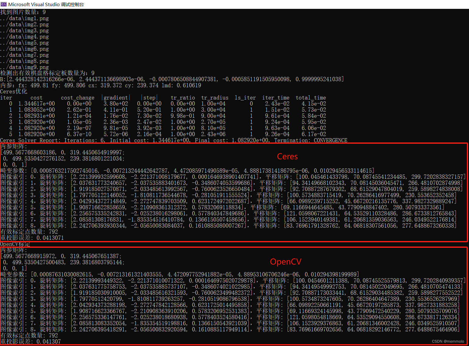Click 'CONVERGENCE' in the Ceres Solver Report line

(x=331, y=140)
